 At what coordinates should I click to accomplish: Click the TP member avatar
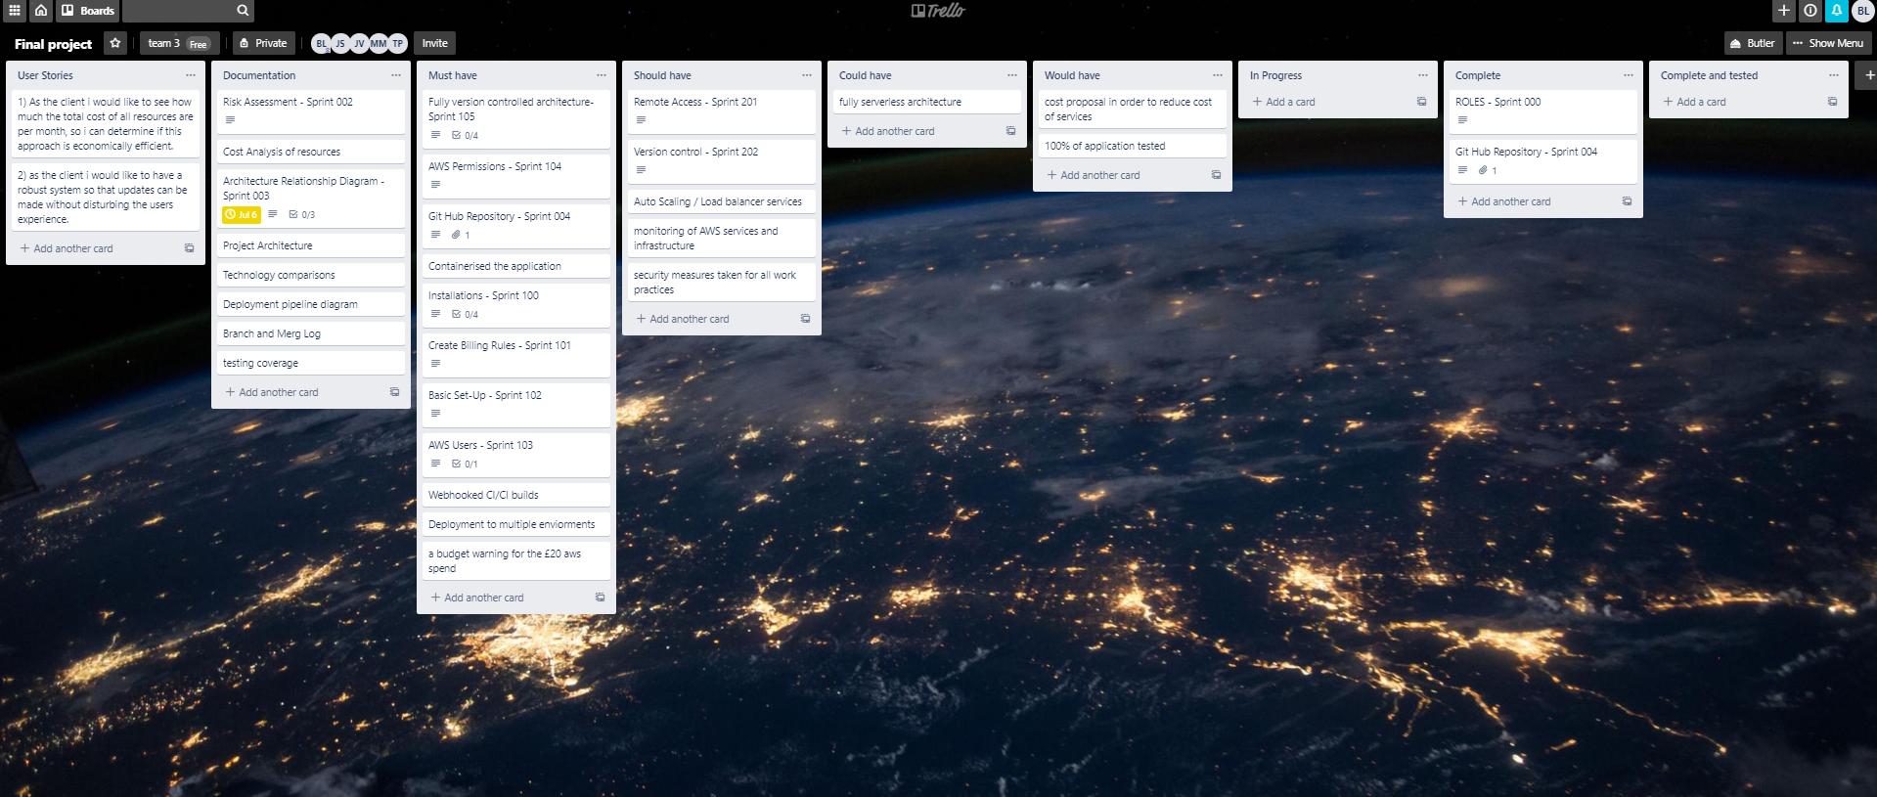coord(398,43)
